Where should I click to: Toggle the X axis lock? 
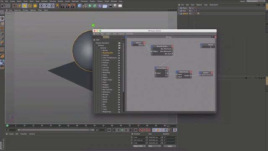[x=41, y=6]
